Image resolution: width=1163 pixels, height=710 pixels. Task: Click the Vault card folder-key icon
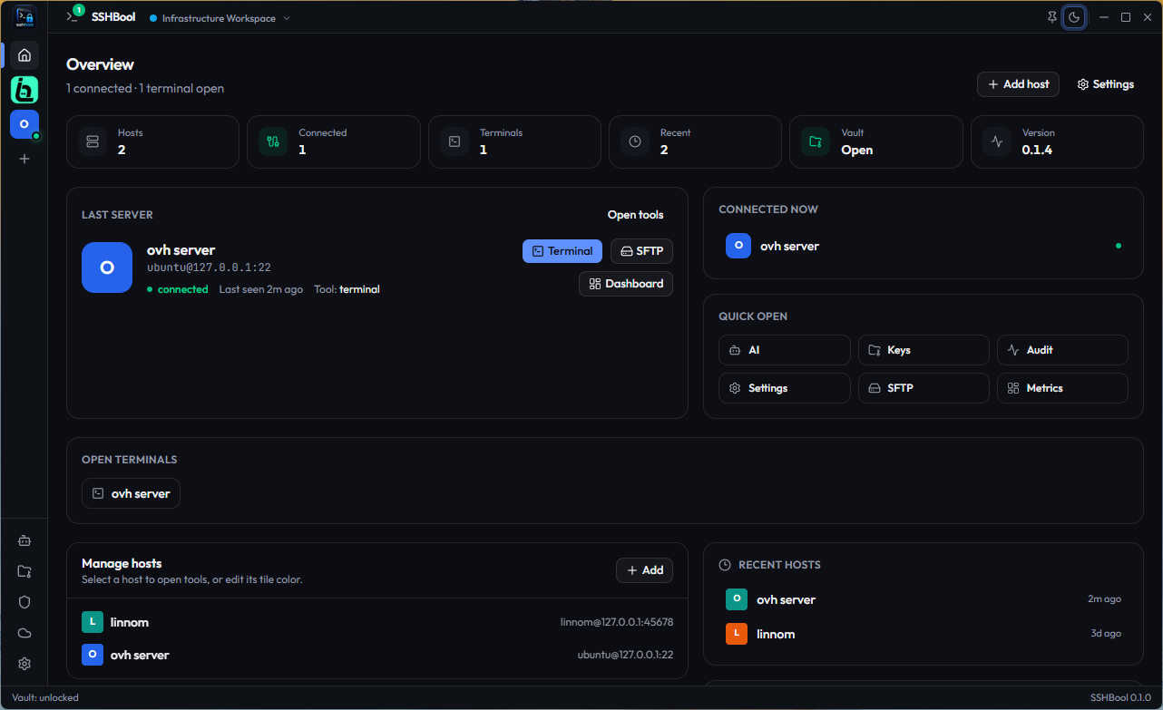pyautogui.click(x=816, y=141)
